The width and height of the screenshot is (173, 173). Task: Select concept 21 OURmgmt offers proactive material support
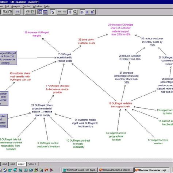tap(42, 110)
